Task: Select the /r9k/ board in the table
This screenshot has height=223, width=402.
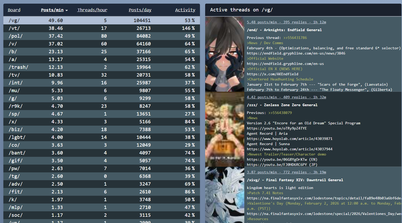Action: (102, 106)
